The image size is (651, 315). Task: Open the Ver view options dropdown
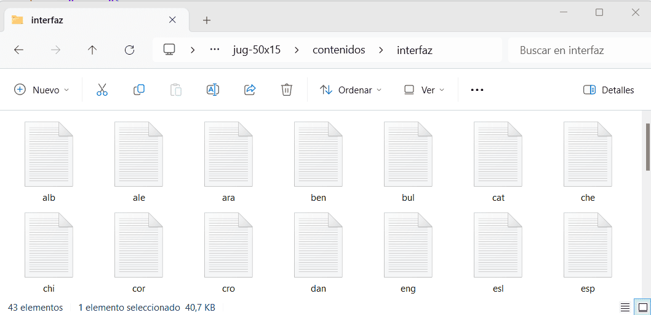(x=424, y=90)
